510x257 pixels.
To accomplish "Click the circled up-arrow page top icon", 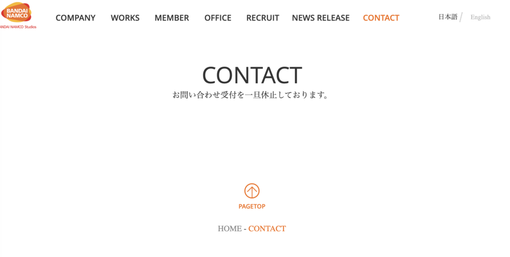I will [252, 191].
